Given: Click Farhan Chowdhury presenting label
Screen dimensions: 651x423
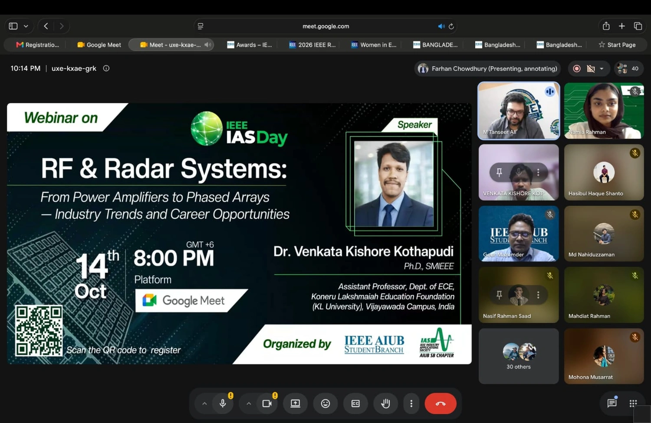Looking at the screenshot, I should 488,69.
